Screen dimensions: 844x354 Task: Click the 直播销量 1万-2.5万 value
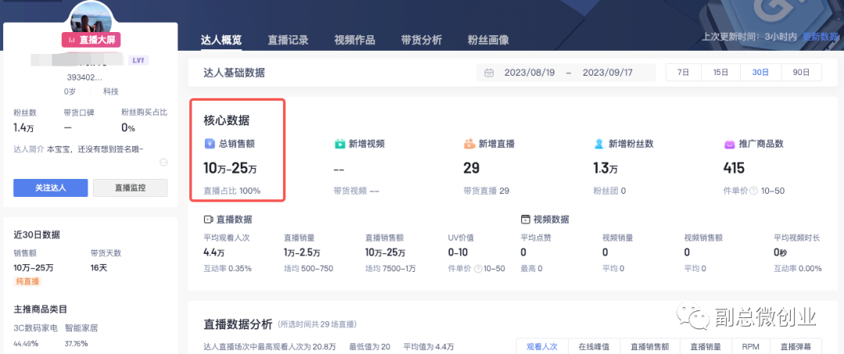302,252
